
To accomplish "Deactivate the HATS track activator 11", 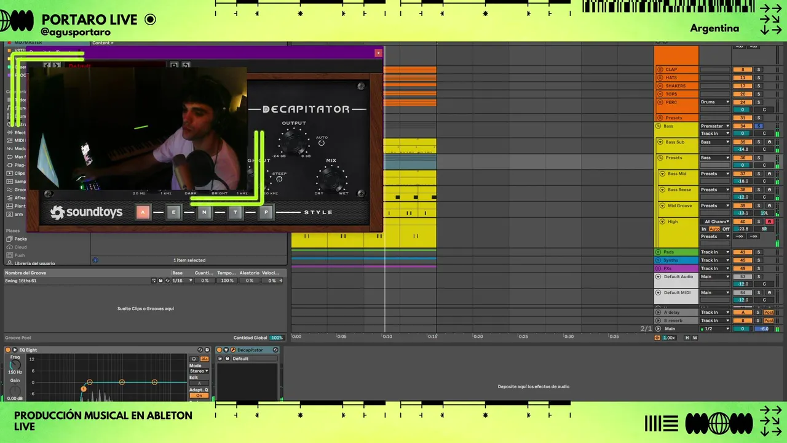I will [743, 78].
